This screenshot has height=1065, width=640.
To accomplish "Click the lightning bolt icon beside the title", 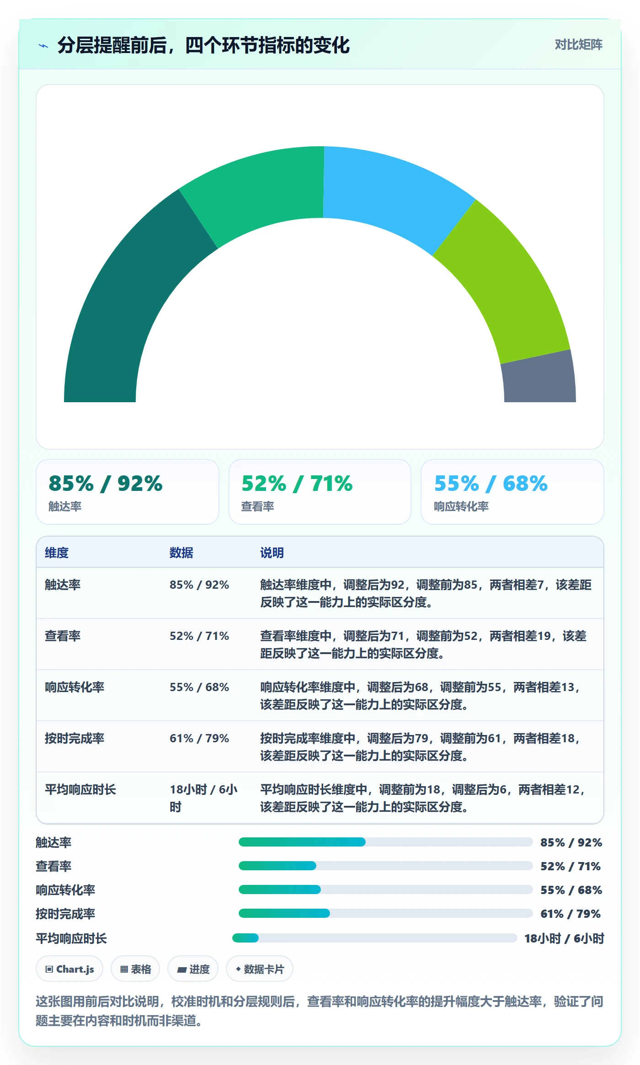I will tap(43, 46).
